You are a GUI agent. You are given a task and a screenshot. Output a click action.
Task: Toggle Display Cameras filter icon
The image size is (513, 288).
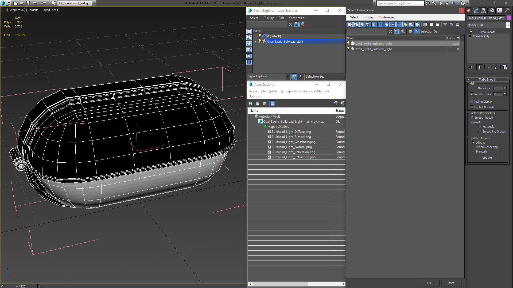pos(368,25)
